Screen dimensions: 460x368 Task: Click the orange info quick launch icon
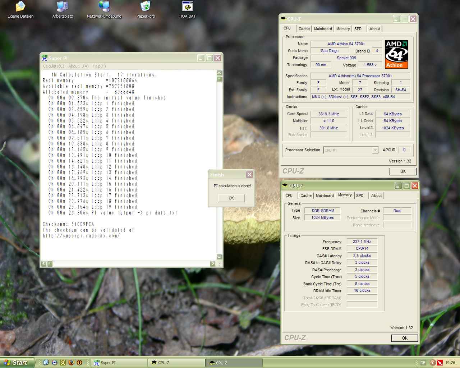click(x=79, y=363)
